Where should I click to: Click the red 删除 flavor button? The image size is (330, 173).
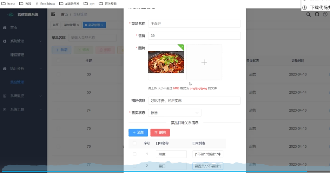coord(160,133)
